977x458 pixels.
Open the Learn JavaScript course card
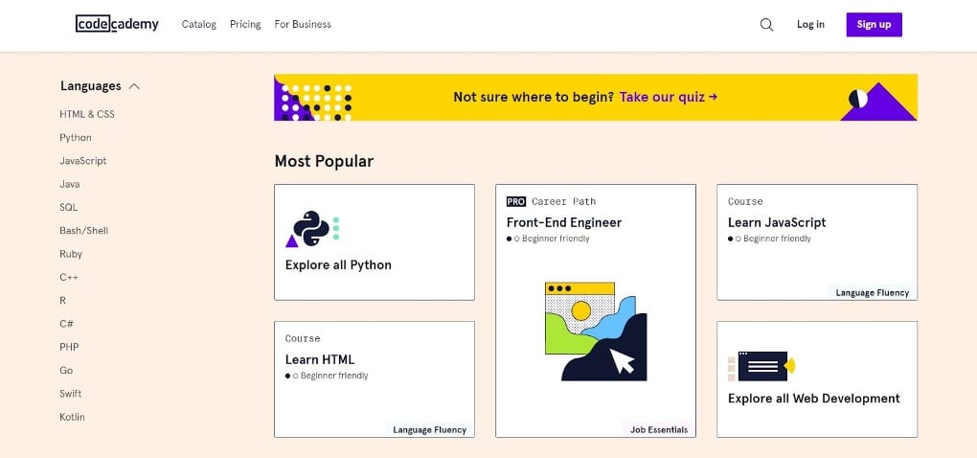(817, 242)
